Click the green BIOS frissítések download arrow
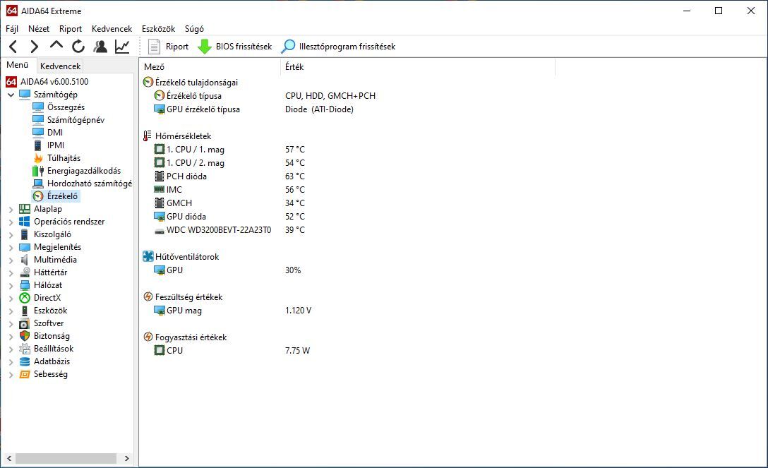 pyautogui.click(x=204, y=47)
